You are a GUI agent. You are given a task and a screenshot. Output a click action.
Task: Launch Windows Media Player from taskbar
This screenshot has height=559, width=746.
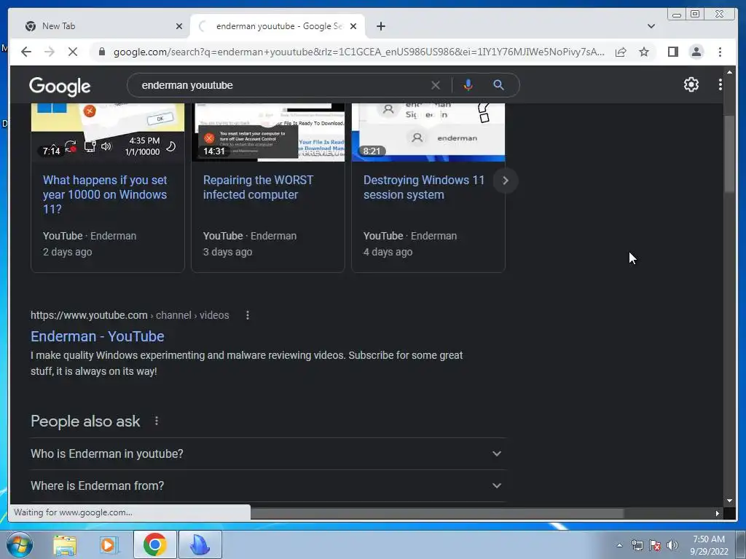[x=109, y=544]
